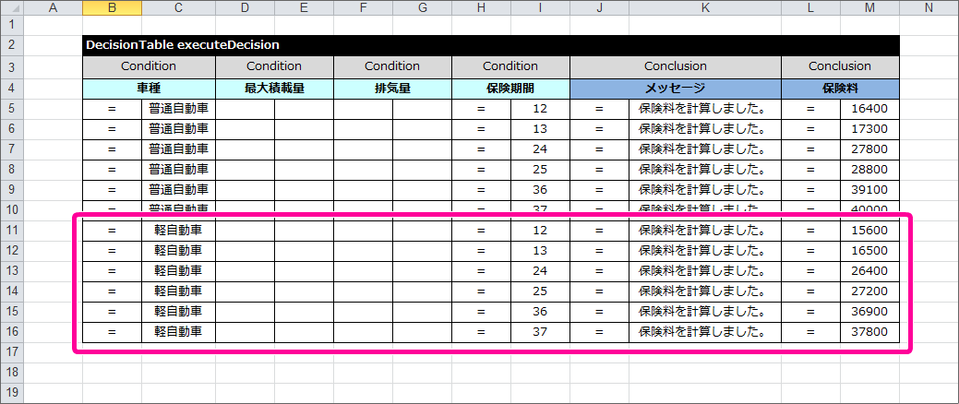Select the entire sheet using the corner box

click(x=11, y=8)
